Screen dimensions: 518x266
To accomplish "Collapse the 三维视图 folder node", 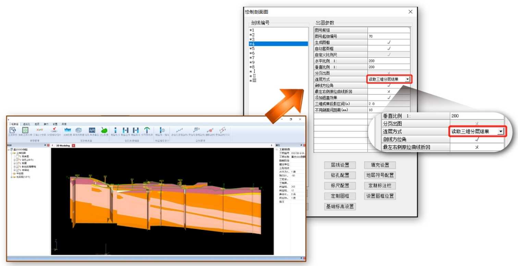I will (x=11, y=153).
